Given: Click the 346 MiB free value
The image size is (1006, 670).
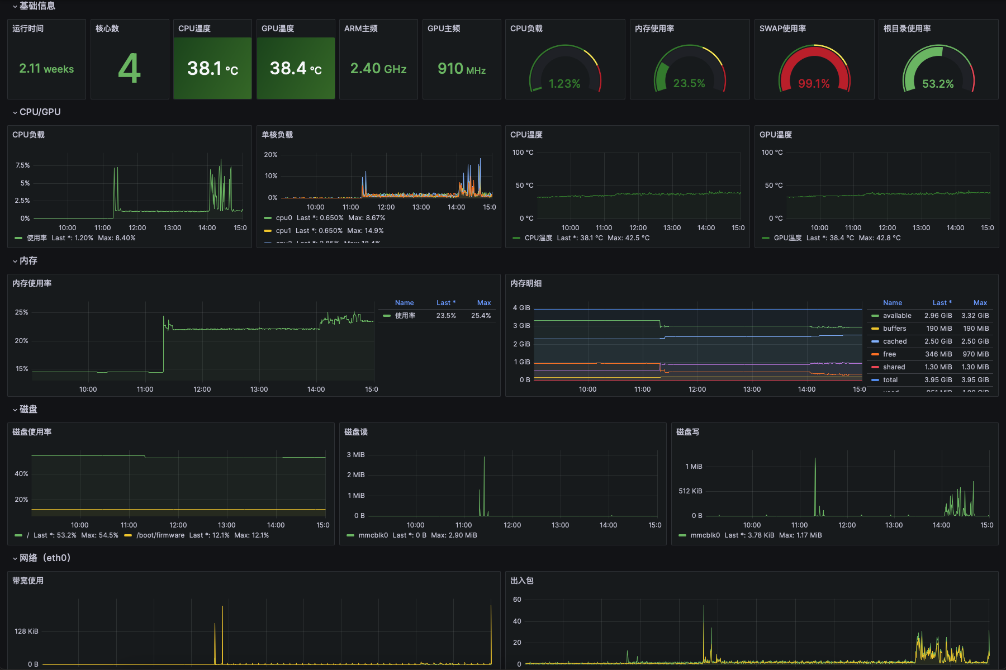Looking at the screenshot, I should click(x=938, y=354).
